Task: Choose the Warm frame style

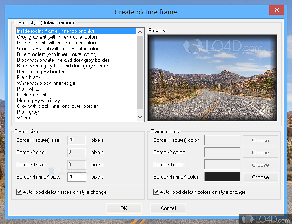Action: pos(23,118)
